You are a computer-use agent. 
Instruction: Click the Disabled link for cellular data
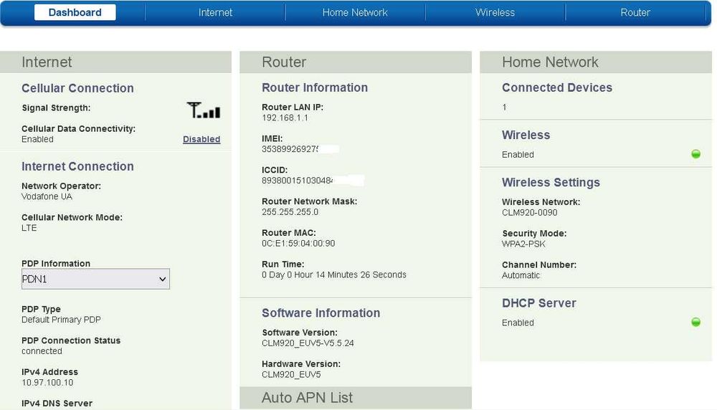[201, 139]
